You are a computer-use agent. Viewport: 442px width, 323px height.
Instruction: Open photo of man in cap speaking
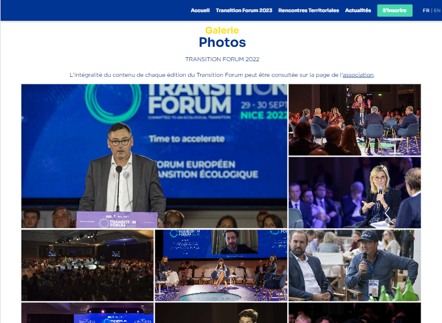coord(355,265)
